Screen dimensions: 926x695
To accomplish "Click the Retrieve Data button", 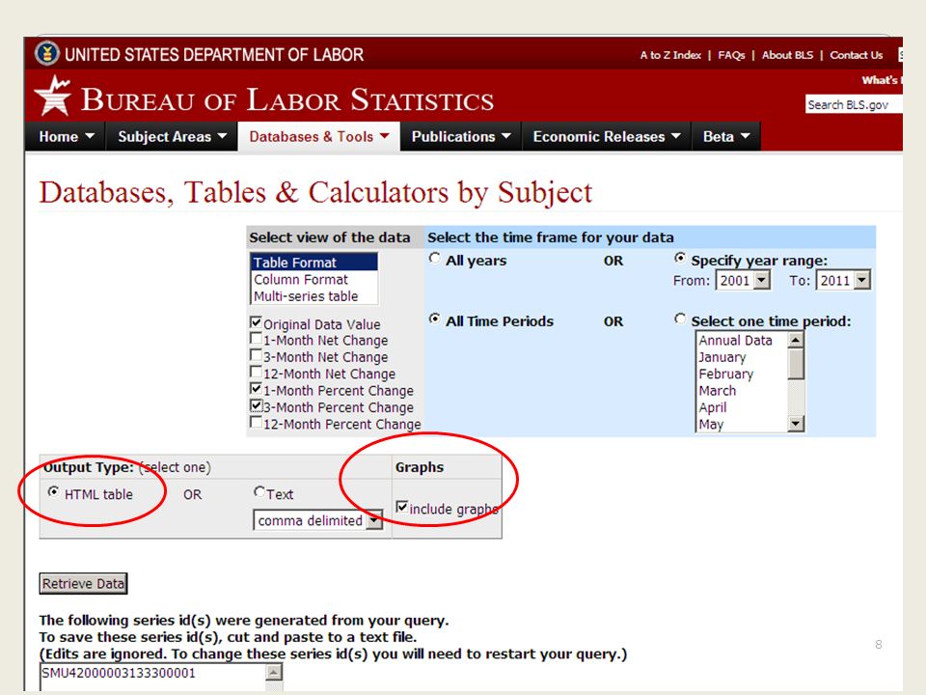I will coord(83,584).
